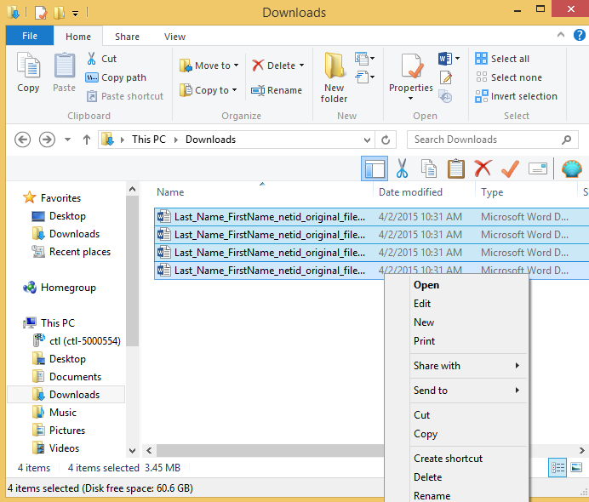
Task: Choose Print from the context menu
Action: point(424,341)
